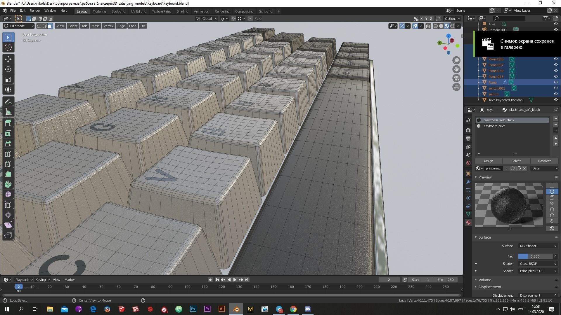The height and width of the screenshot is (315, 561).
Task: Select the Measure tool
Action: coord(8,112)
